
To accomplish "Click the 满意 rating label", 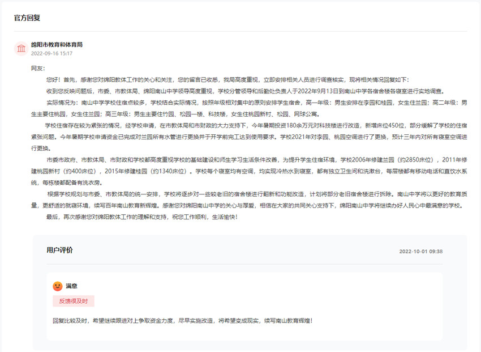I will pos(71,286).
